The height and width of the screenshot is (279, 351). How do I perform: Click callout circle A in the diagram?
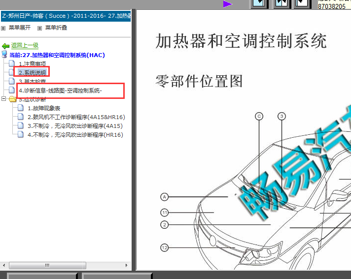tap(165, 197)
